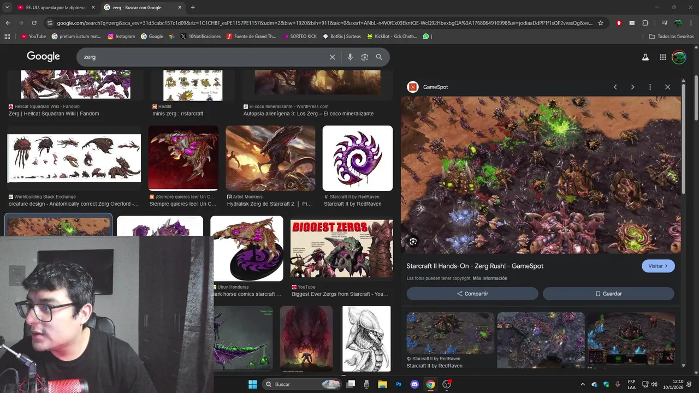This screenshot has height=393, width=699.
Task: Open the purple Zerg logo thumbnail by RedRaven
Action: [x=358, y=158]
